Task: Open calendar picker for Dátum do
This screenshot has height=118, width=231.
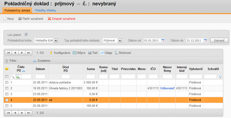Action: pyautogui.click(x=205, y=40)
